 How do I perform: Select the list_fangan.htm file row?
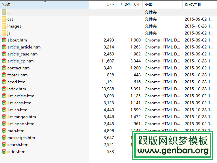point(22,117)
